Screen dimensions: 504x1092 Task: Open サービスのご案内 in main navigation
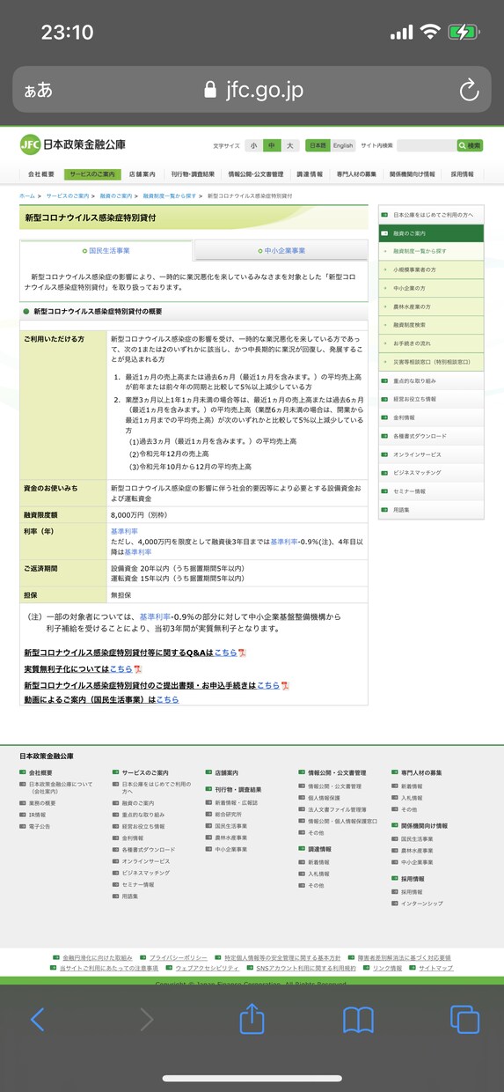pyautogui.click(x=92, y=174)
